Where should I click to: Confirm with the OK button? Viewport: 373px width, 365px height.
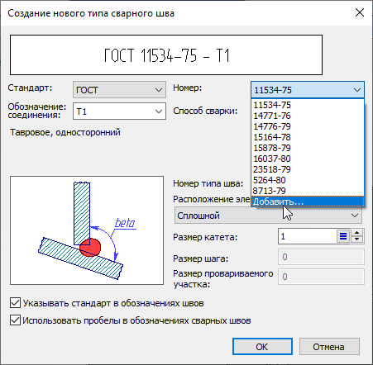tap(262, 347)
